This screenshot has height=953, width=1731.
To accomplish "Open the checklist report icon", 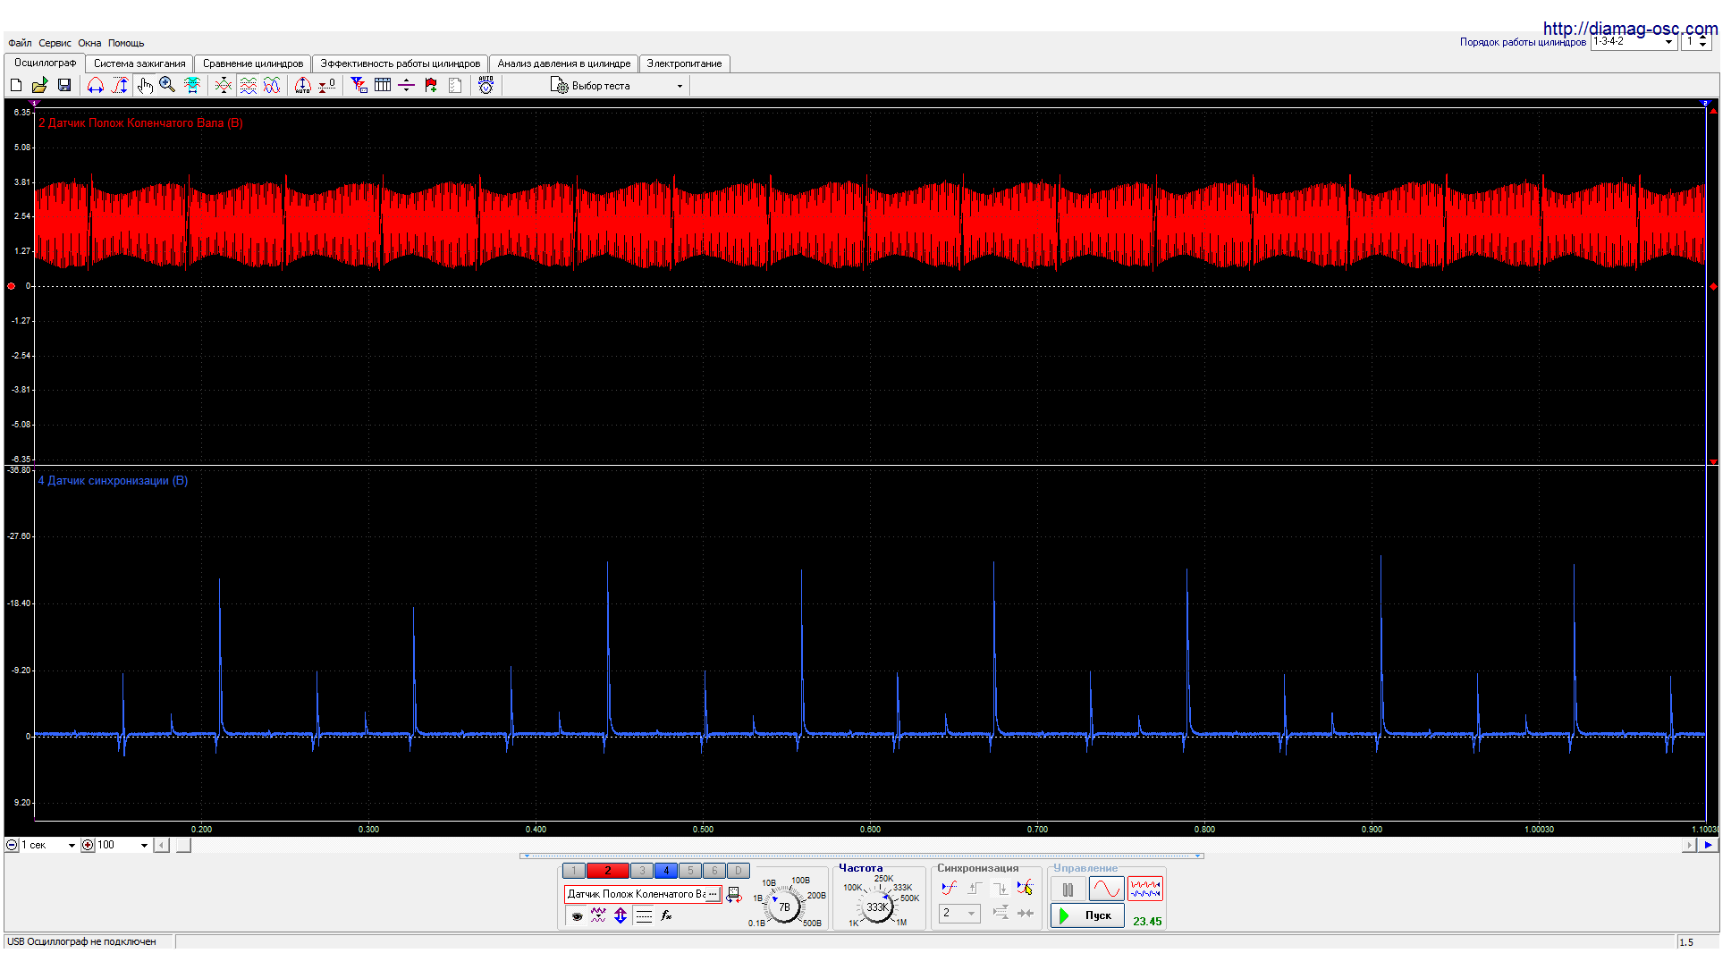I will click(x=455, y=85).
